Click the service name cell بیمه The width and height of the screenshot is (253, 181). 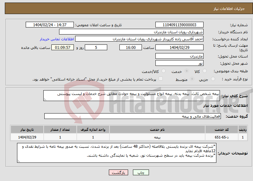tap(157, 137)
